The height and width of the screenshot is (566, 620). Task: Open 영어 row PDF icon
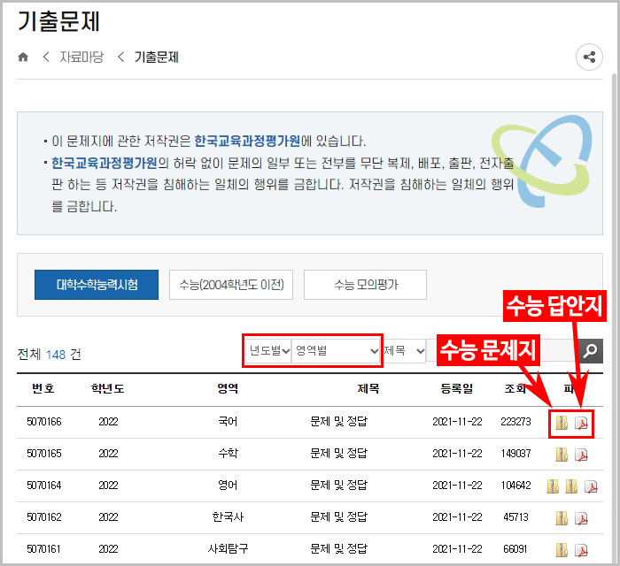591,486
